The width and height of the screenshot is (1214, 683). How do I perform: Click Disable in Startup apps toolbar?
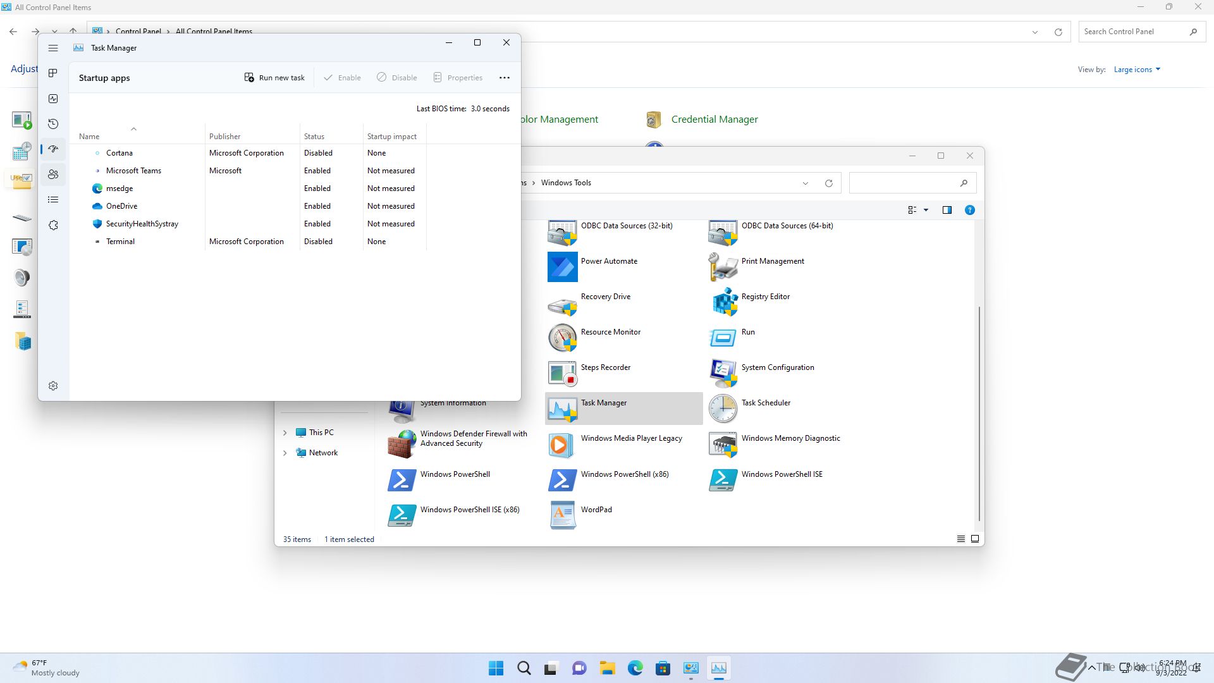click(397, 78)
